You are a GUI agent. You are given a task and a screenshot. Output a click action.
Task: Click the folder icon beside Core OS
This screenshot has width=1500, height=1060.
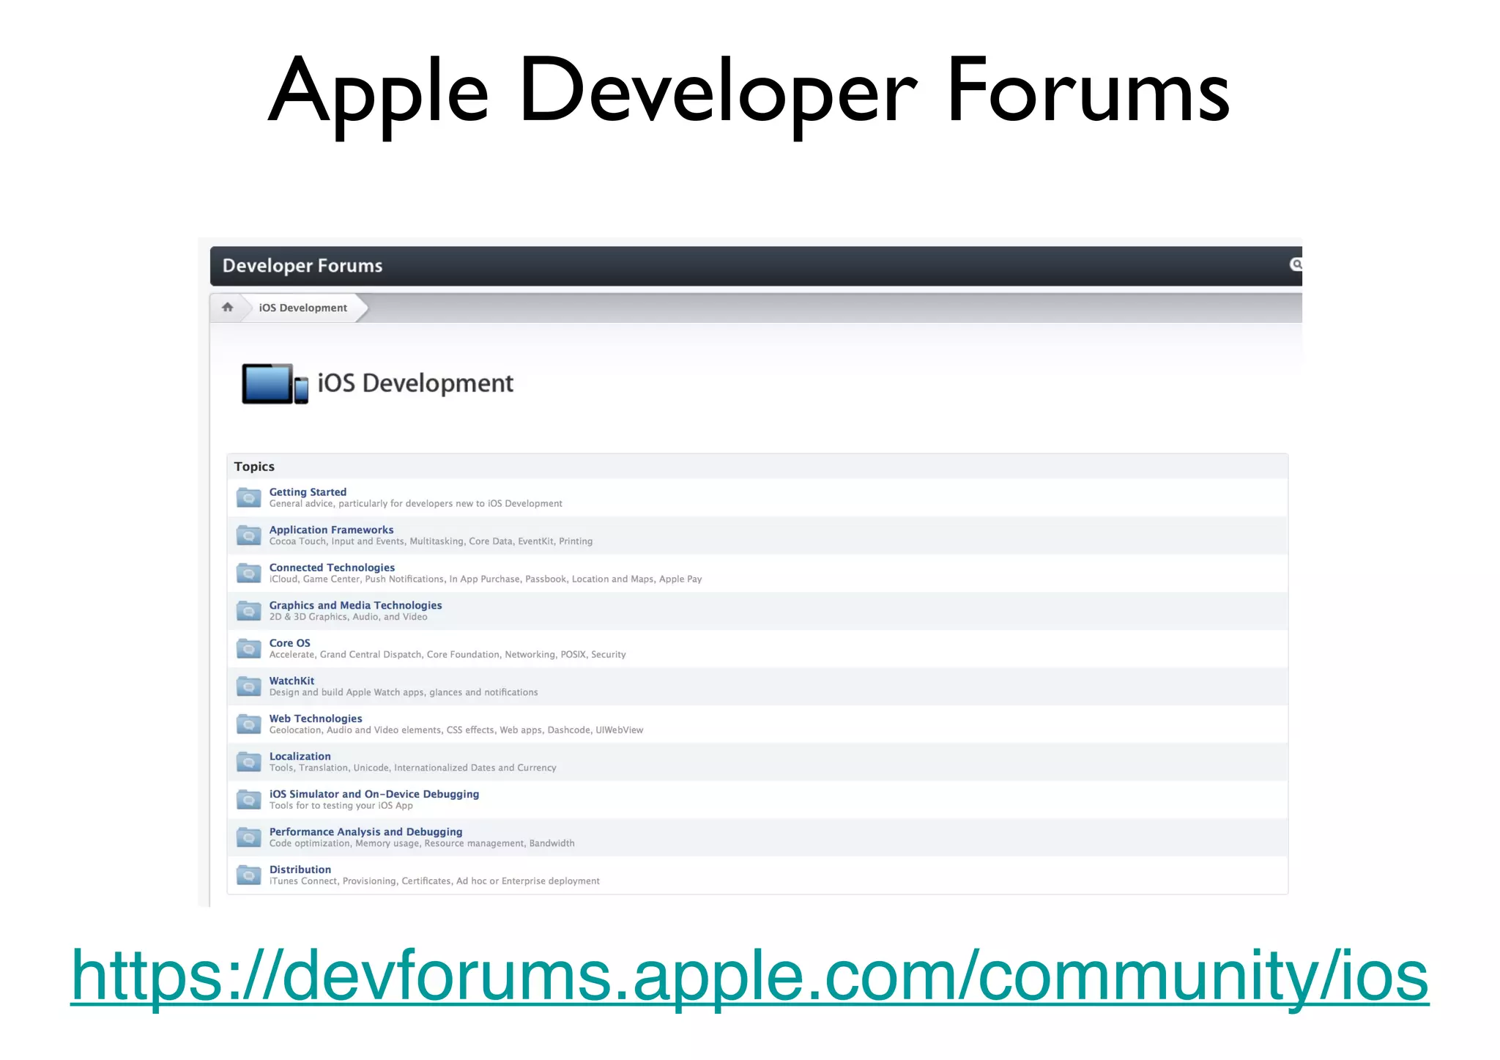(x=249, y=649)
